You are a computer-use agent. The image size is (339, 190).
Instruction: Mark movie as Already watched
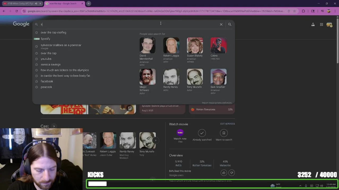click(202, 133)
